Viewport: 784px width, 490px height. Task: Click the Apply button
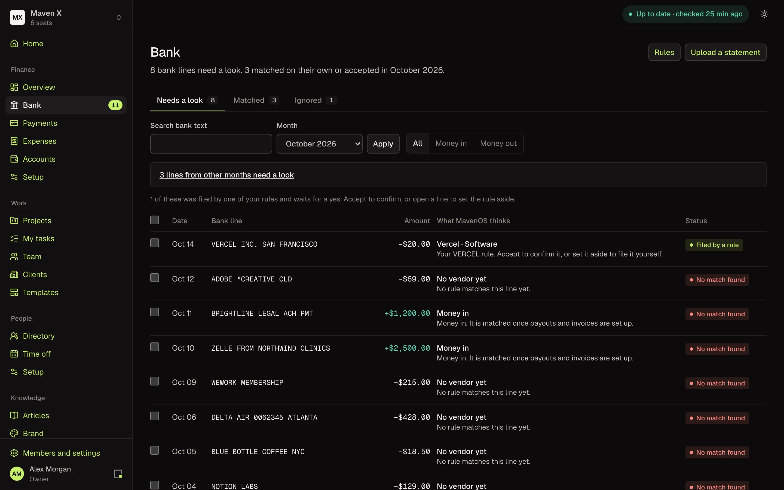383,143
